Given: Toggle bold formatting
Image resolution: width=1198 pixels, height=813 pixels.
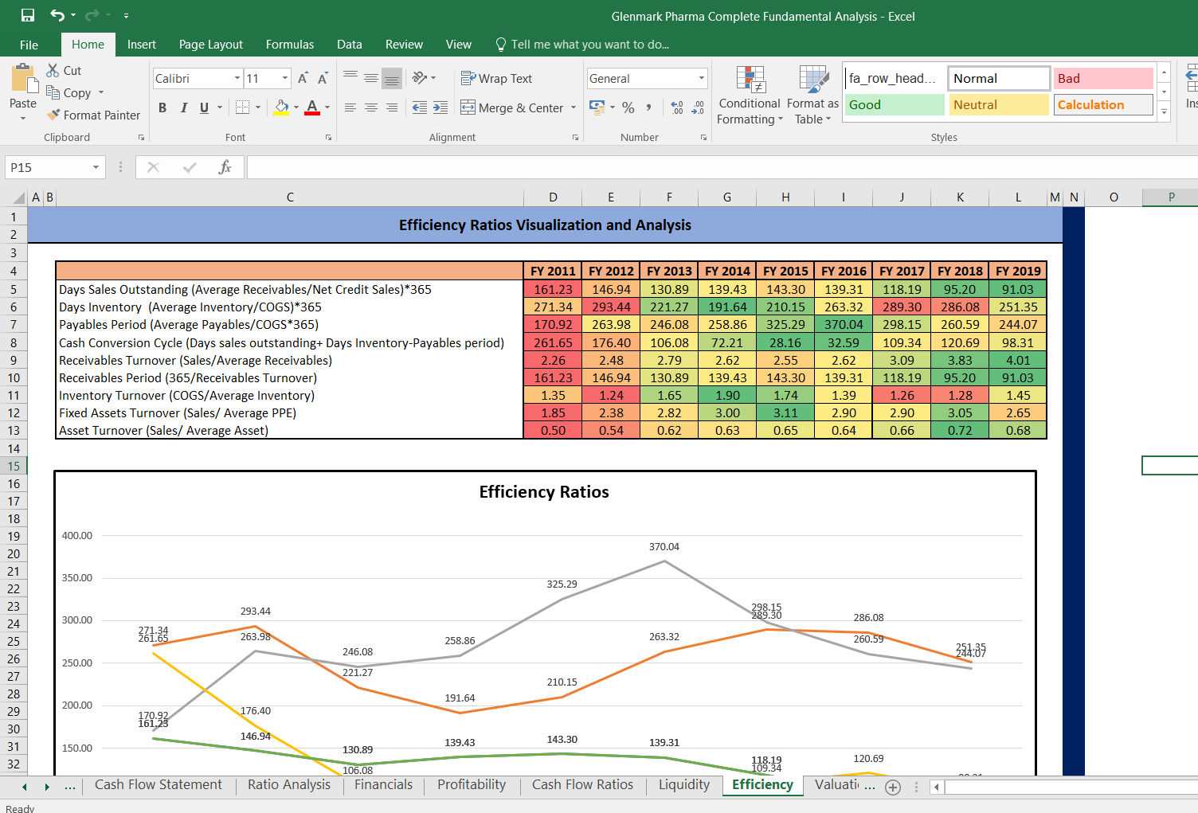Looking at the screenshot, I should tap(162, 107).
